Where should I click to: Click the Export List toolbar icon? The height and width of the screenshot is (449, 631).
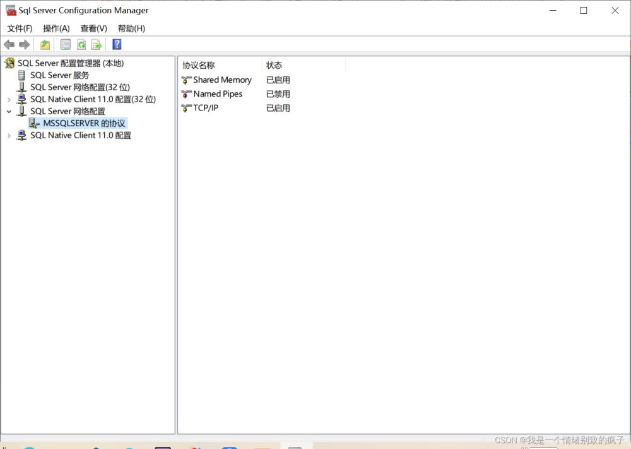pyautogui.click(x=97, y=45)
